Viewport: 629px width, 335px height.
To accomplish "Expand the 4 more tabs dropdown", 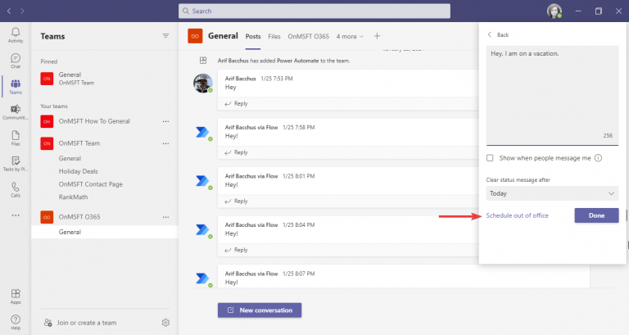I will pos(351,36).
